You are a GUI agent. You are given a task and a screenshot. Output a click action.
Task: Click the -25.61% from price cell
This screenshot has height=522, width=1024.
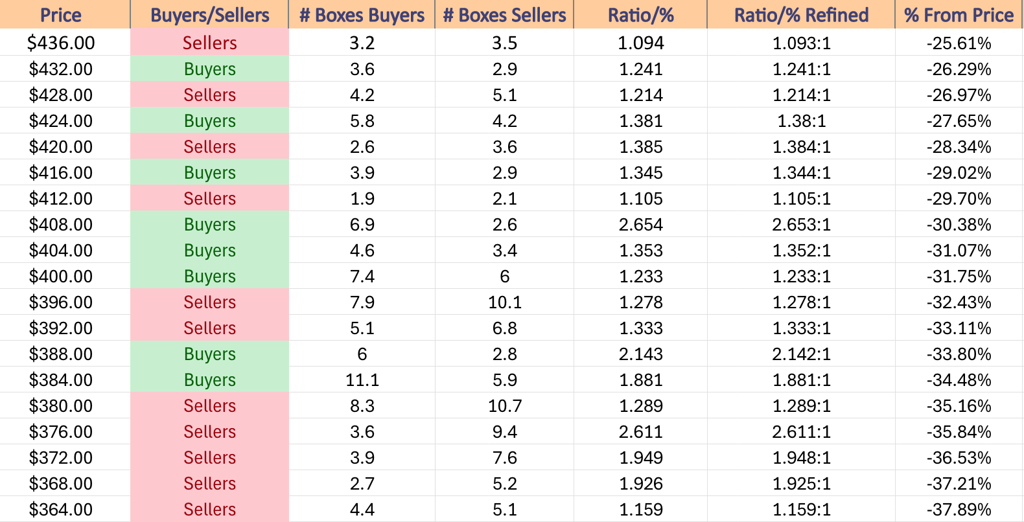pyautogui.click(x=959, y=43)
